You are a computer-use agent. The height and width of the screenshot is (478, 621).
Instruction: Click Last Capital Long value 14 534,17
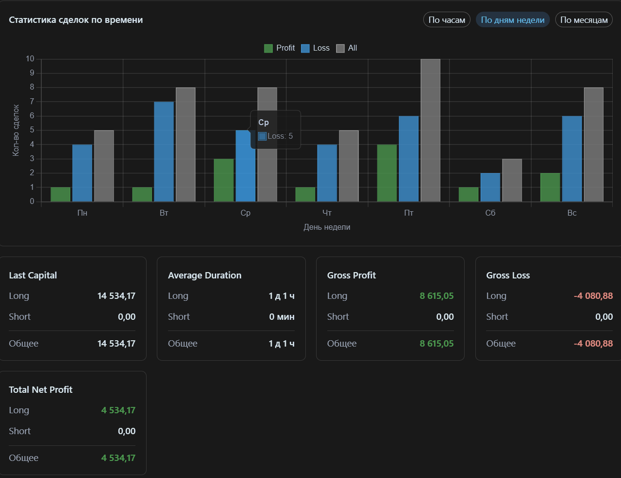(x=116, y=296)
